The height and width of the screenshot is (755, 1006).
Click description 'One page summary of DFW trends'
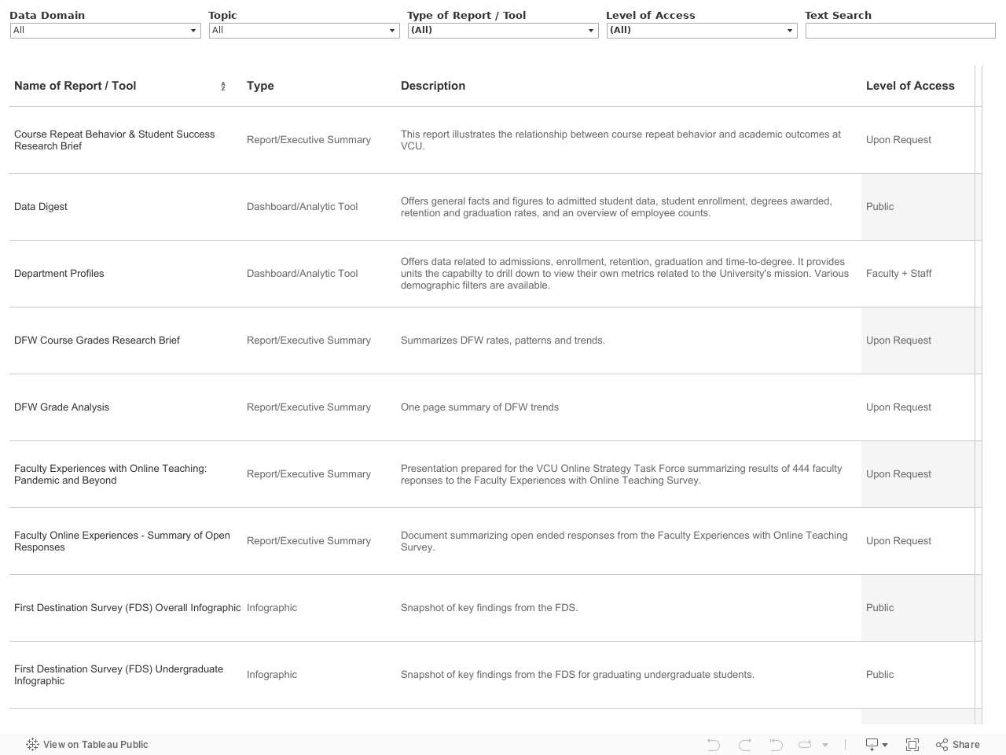point(479,407)
